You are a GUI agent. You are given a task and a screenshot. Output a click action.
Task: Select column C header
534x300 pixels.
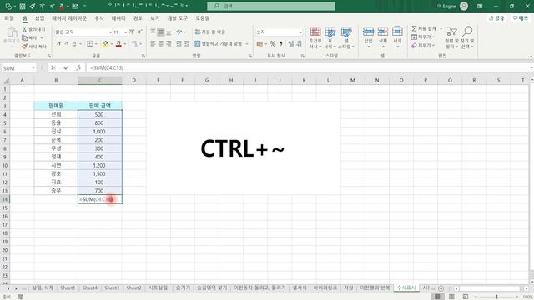click(100, 80)
